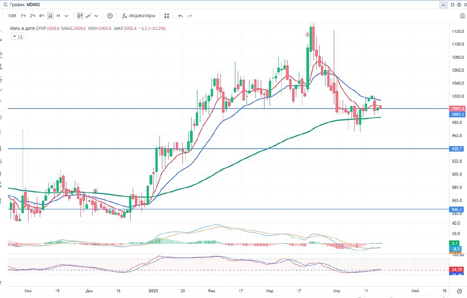
Task: Click the add/compare plus circle icon
Action: coord(110,16)
